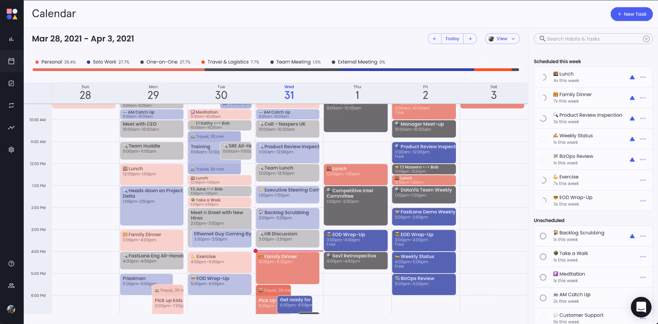Click the app logo in the corner

coord(12,14)
